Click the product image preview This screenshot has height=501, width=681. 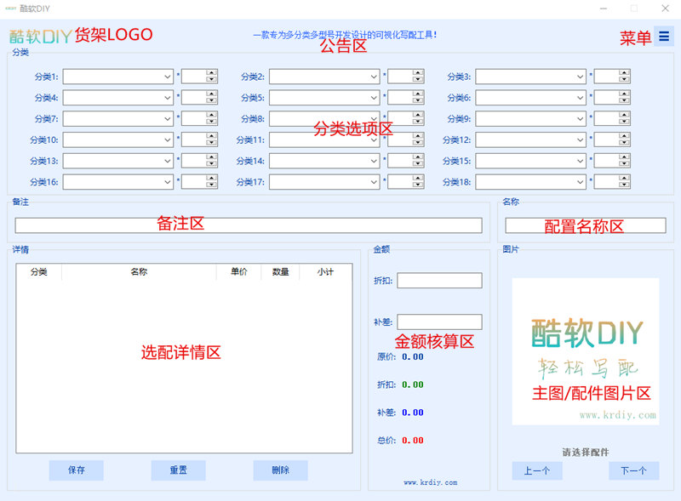585,351
